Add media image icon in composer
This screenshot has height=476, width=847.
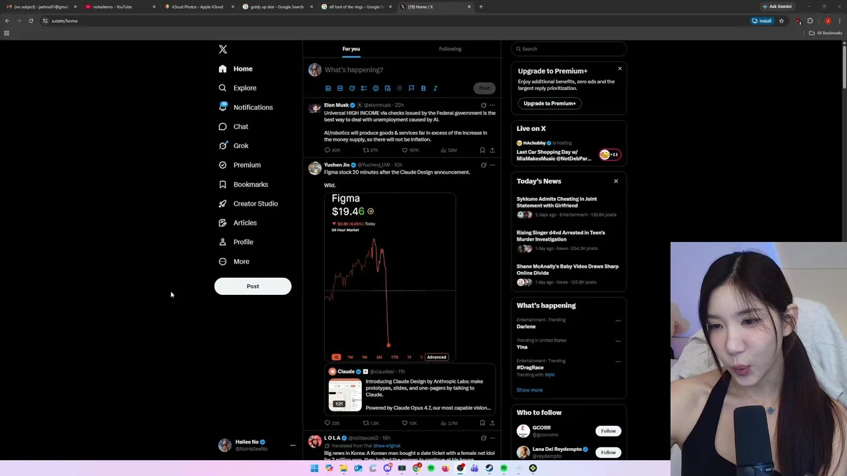point(328,88)
